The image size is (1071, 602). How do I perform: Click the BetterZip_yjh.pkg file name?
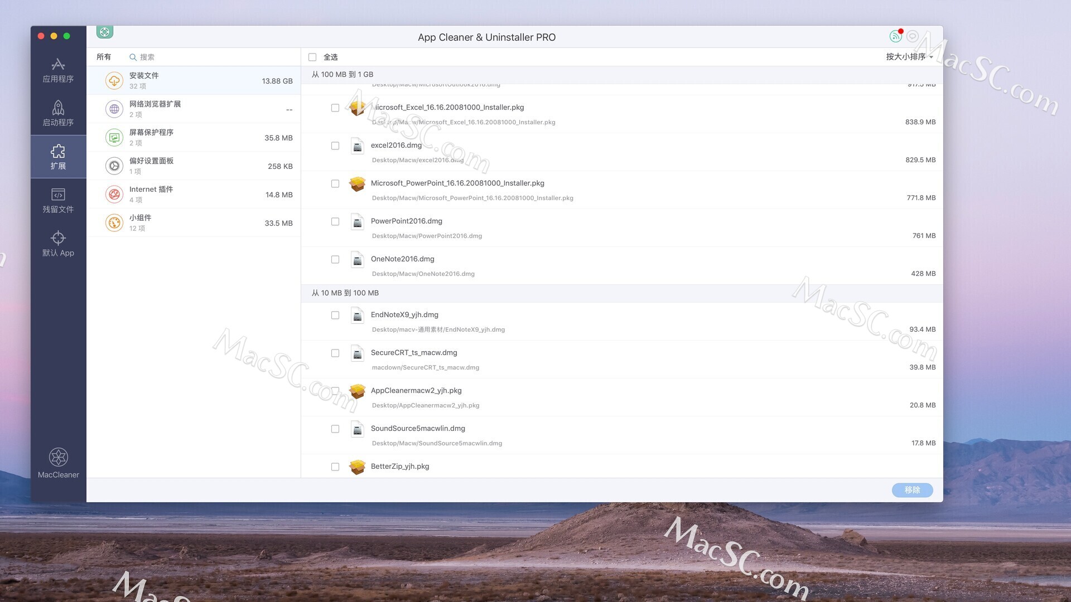[400, 467]
